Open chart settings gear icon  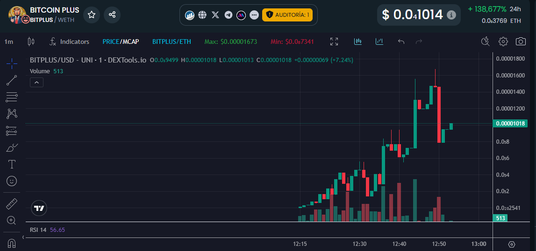pyautogui.click(x=503, y=42)
